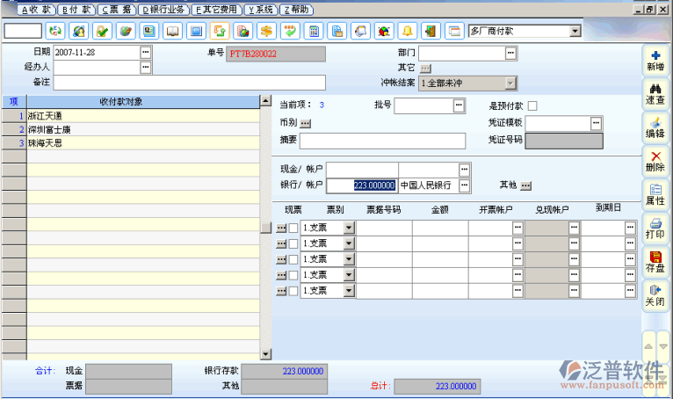Expand the 多厂商付款 dropdown in toolbar
This screenshot has height=399, width=673.
(575, 31)
